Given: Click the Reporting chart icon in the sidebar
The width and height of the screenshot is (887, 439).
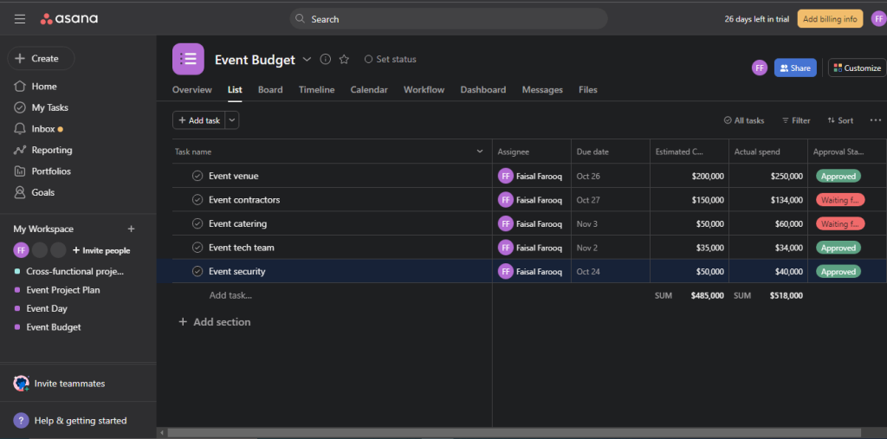Looking at the screenshot, I should [x=19, y=150].
